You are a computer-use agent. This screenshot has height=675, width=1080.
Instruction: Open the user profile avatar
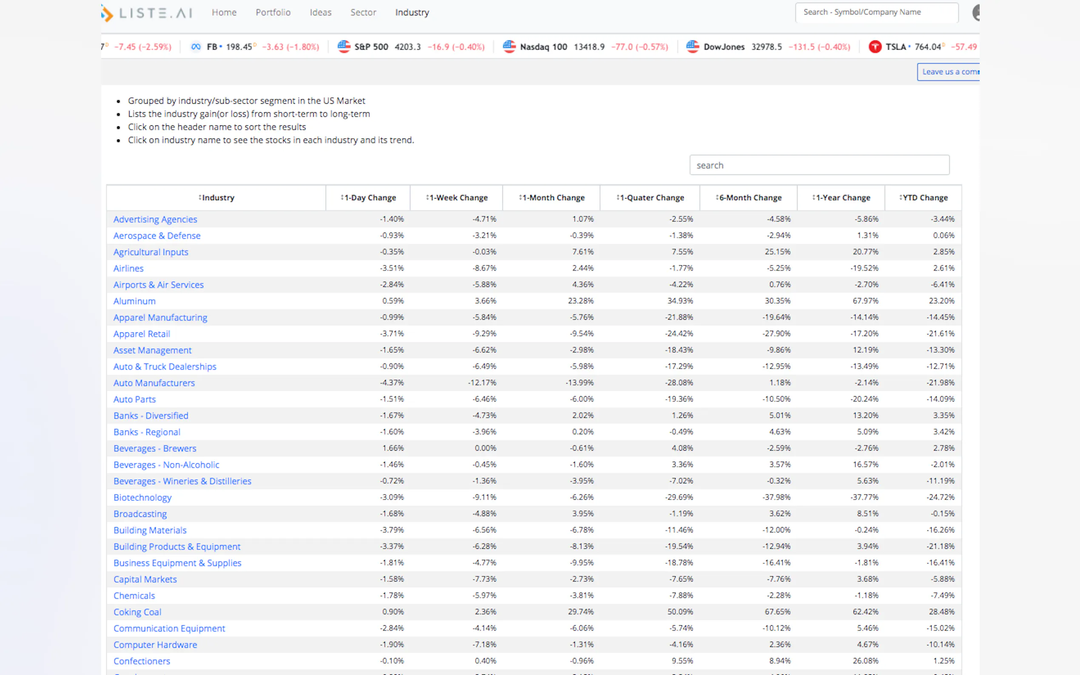(x=976, y=12)
